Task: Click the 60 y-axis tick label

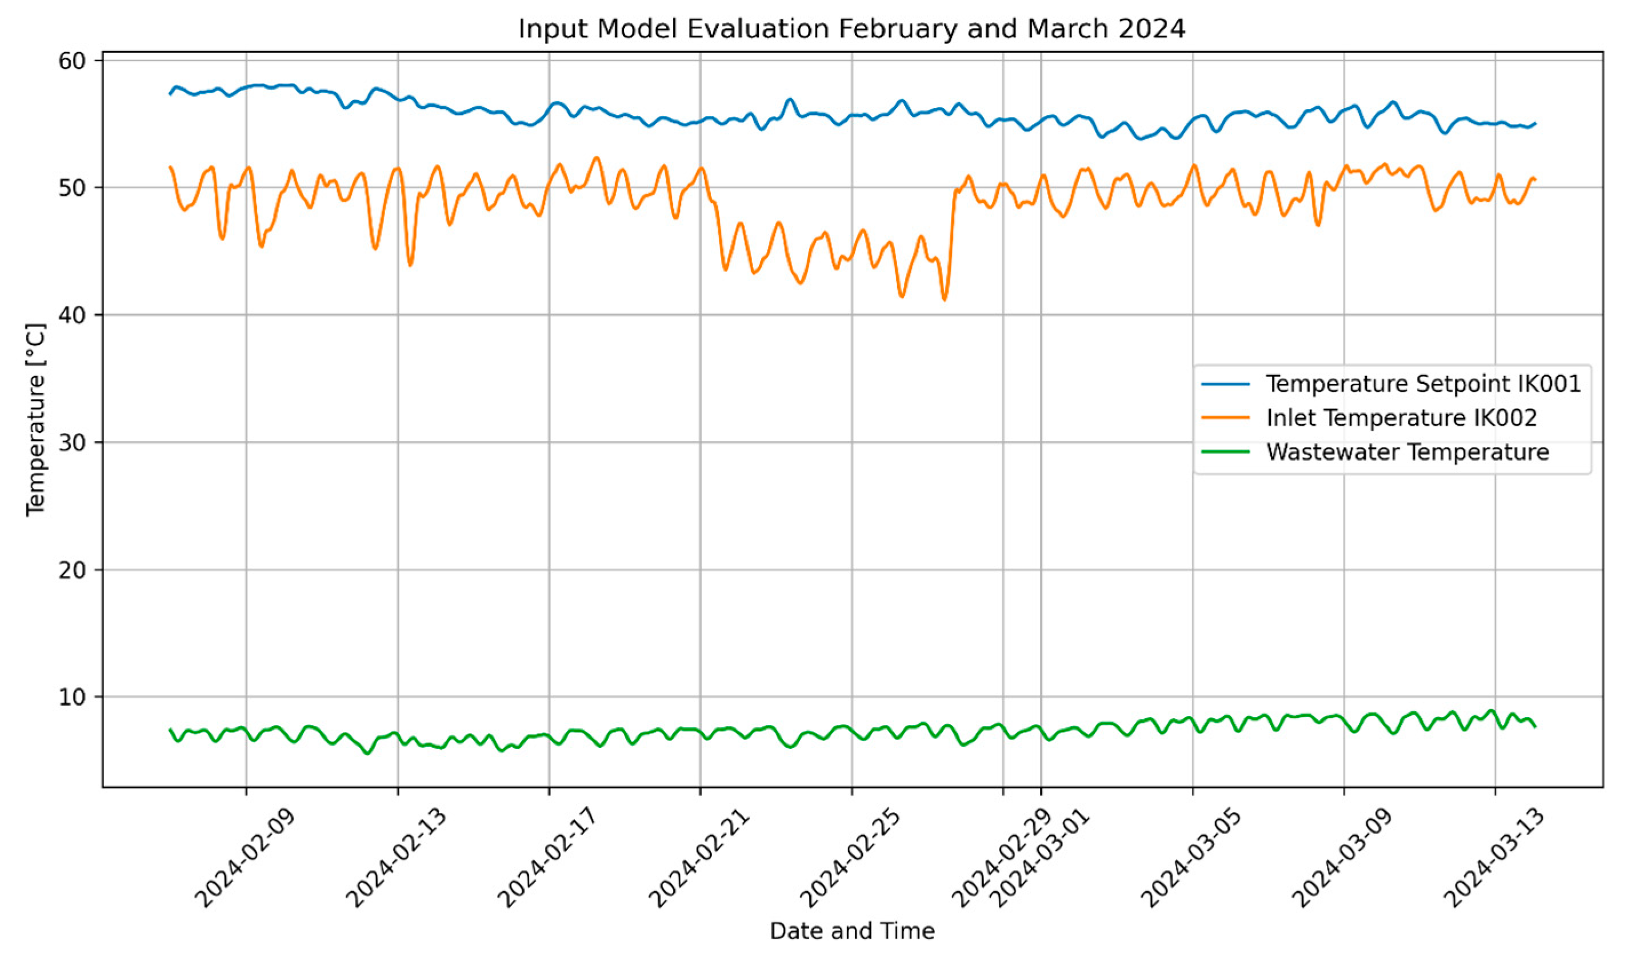Action: click(71, 61)
